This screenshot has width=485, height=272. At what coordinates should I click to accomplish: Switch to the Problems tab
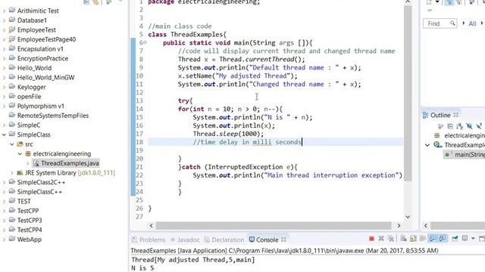point(149,240)
